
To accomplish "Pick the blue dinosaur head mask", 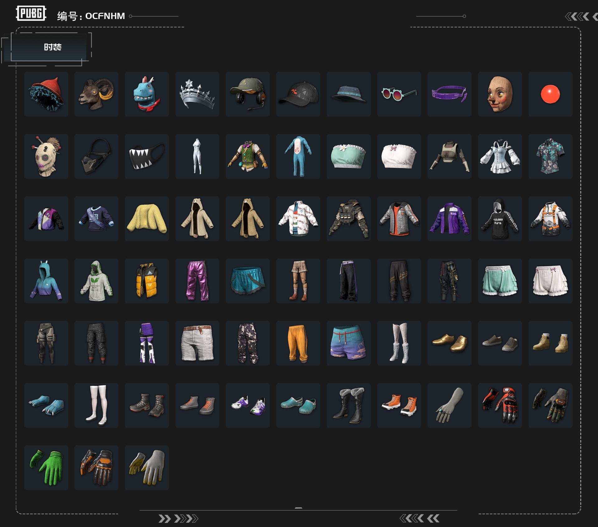I will (x=147, y=94).
